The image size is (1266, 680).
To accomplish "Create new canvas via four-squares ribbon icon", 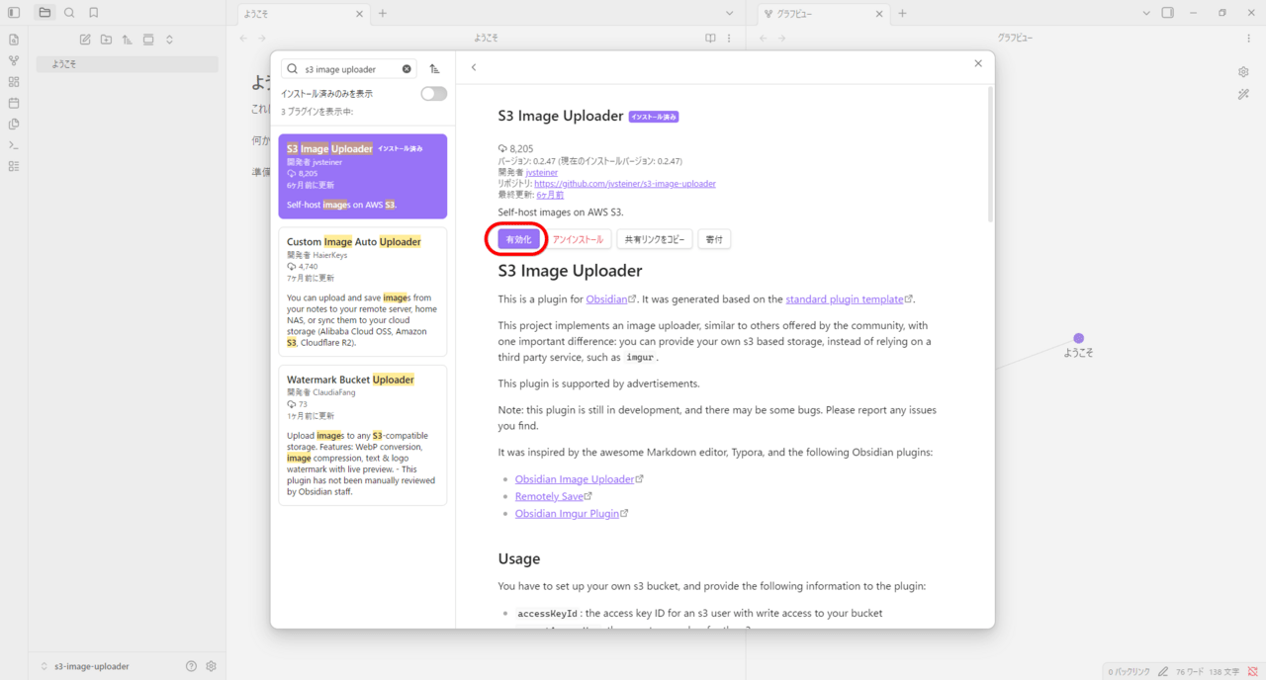I will [14, 82].
